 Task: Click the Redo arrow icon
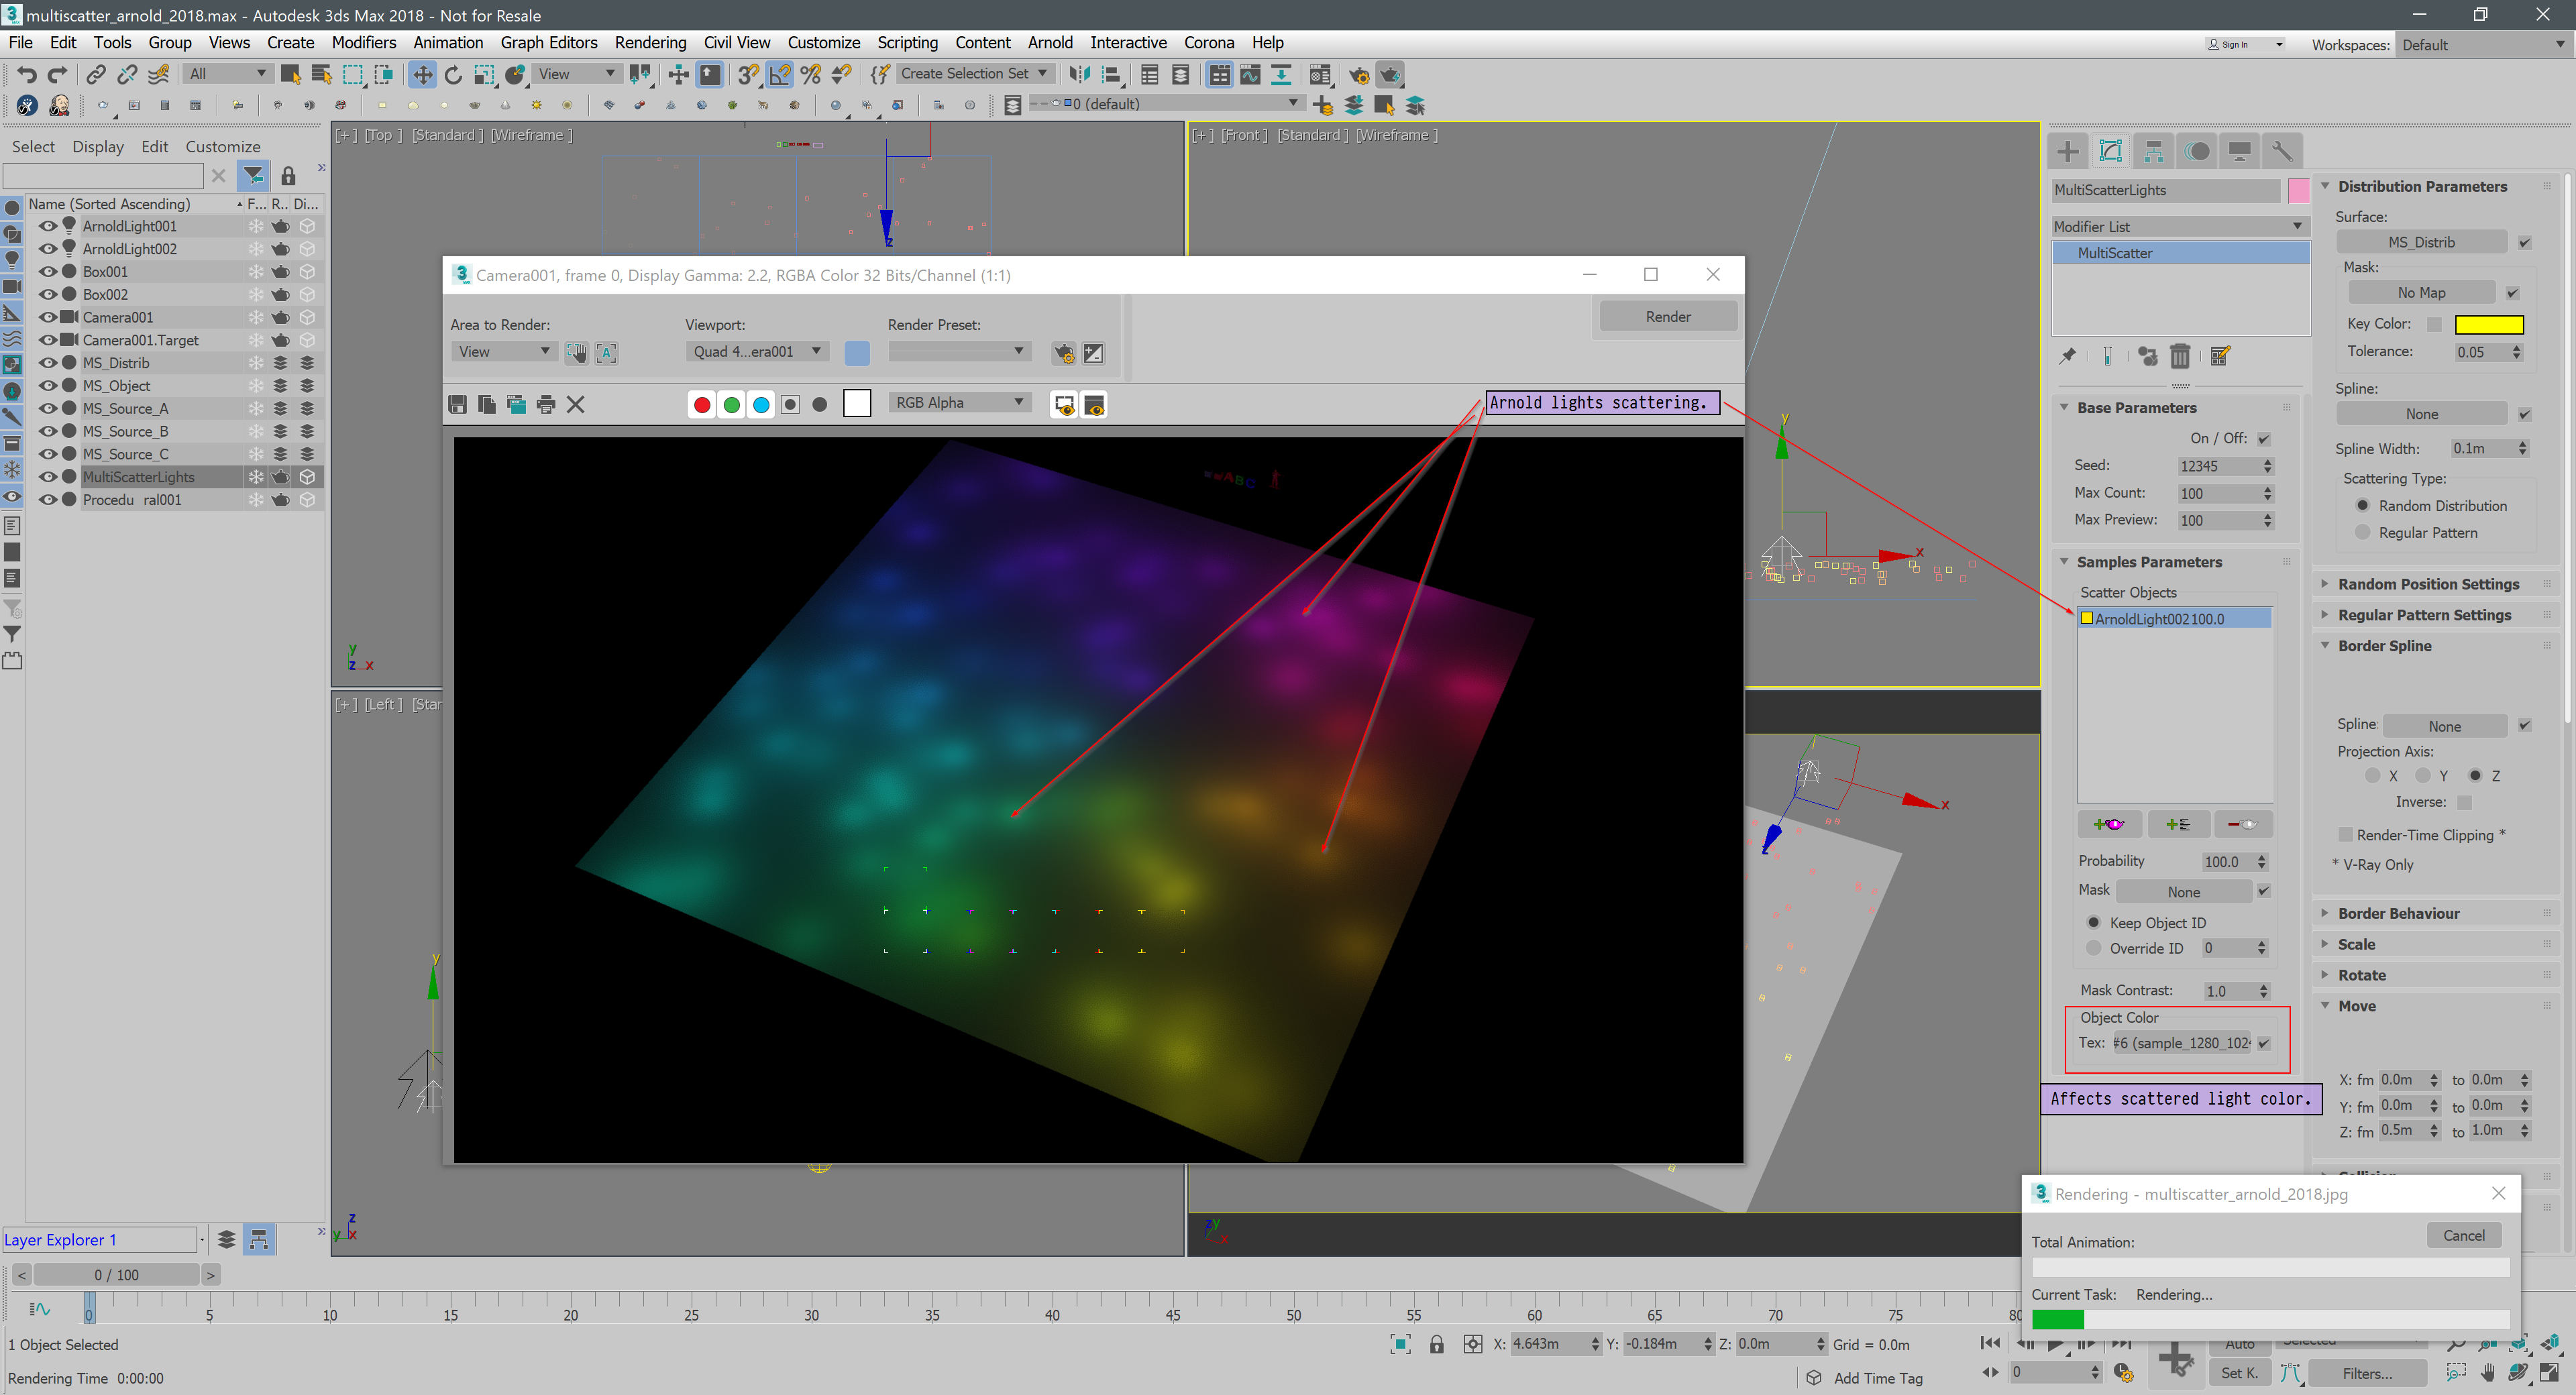tap(58, 74)
